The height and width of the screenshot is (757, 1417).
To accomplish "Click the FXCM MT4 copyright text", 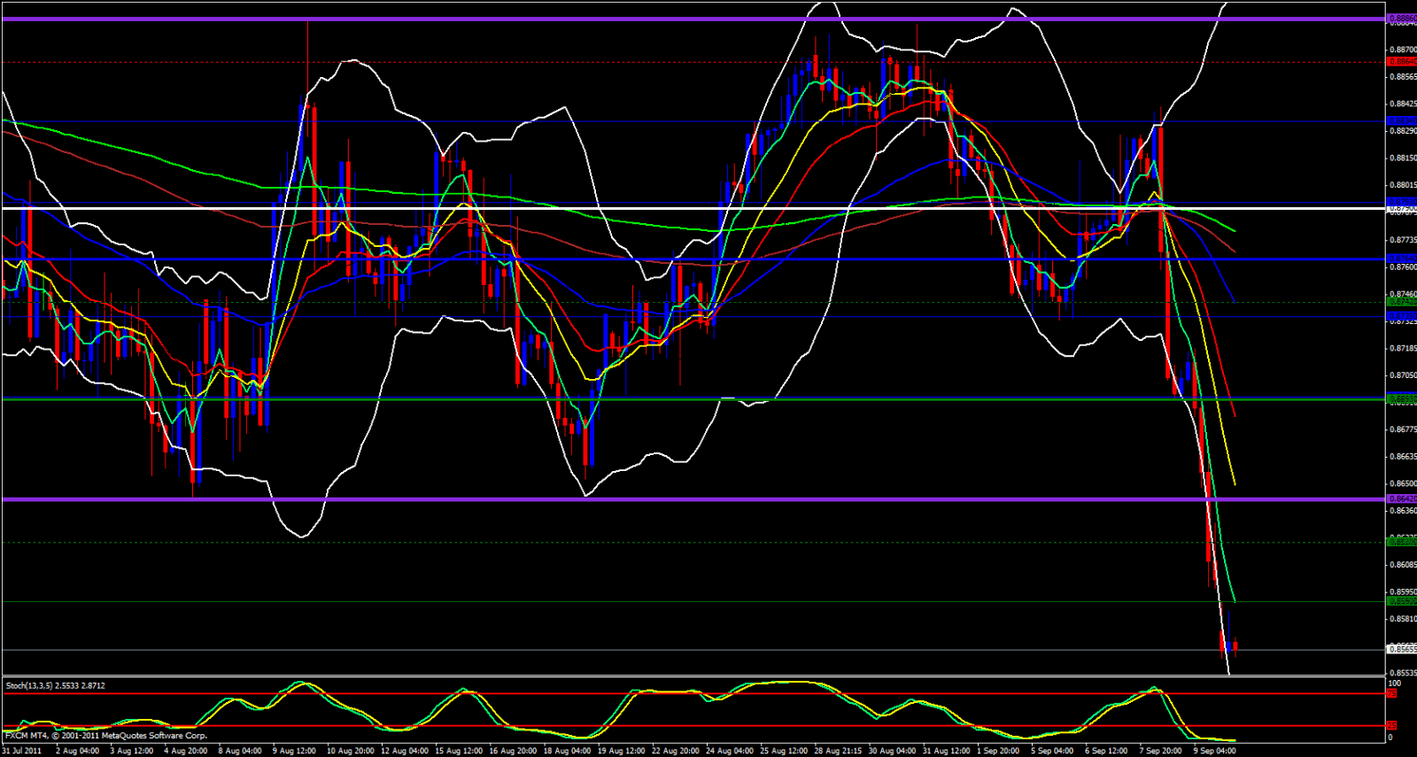I will pos(106,736).
